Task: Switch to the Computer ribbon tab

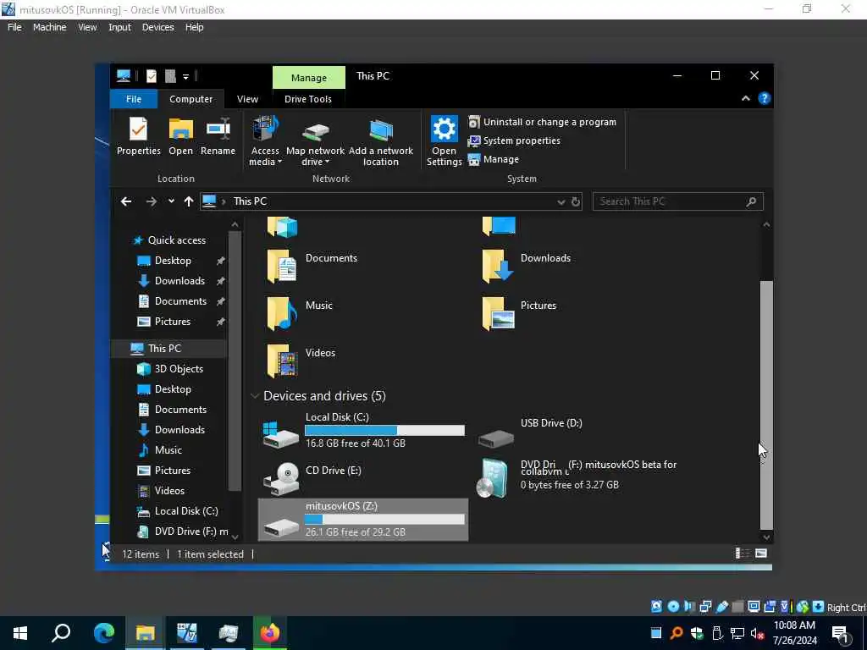Action: [191, 99]
